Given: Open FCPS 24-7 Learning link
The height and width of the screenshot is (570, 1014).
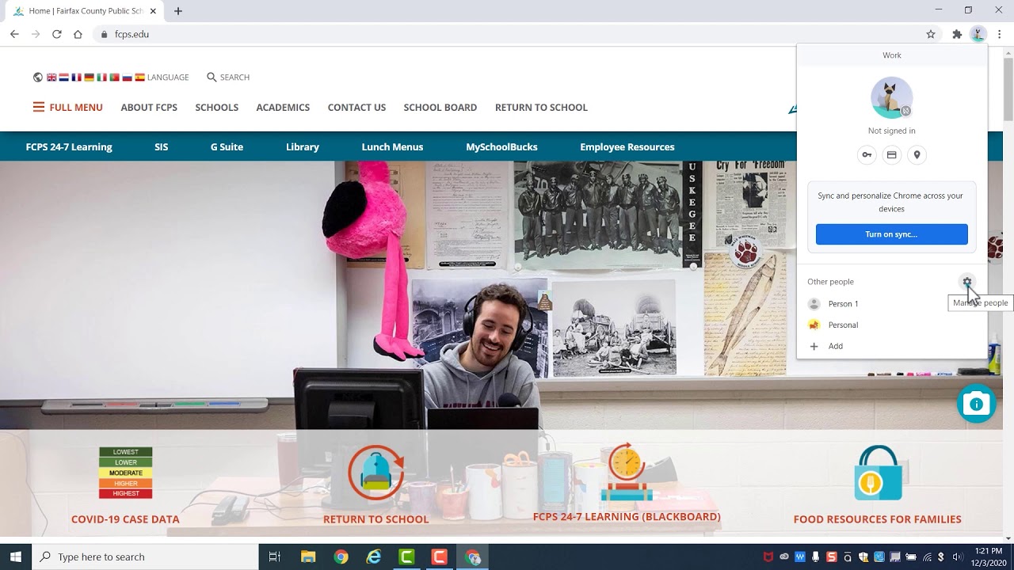Looking at the screenshot, I should click(x=69, y=147).
